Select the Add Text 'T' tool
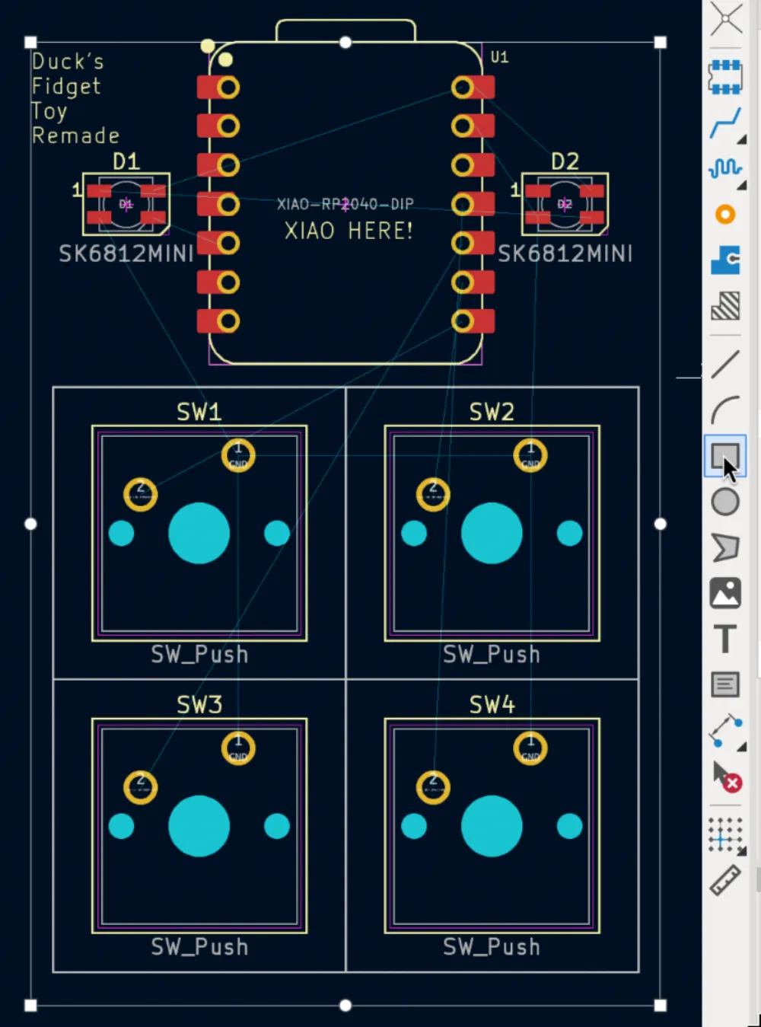The height and width of the screenshot is (1027, 761). click(x=725, y=639)
